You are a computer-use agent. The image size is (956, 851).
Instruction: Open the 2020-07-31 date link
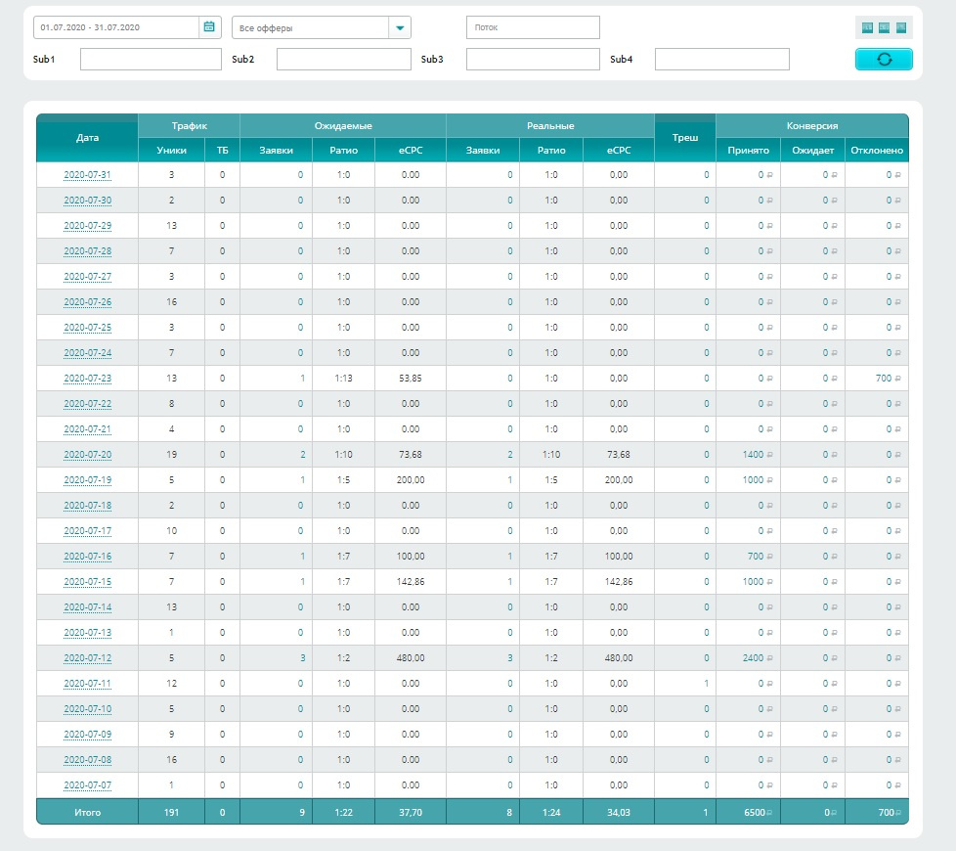coord(87,175)
